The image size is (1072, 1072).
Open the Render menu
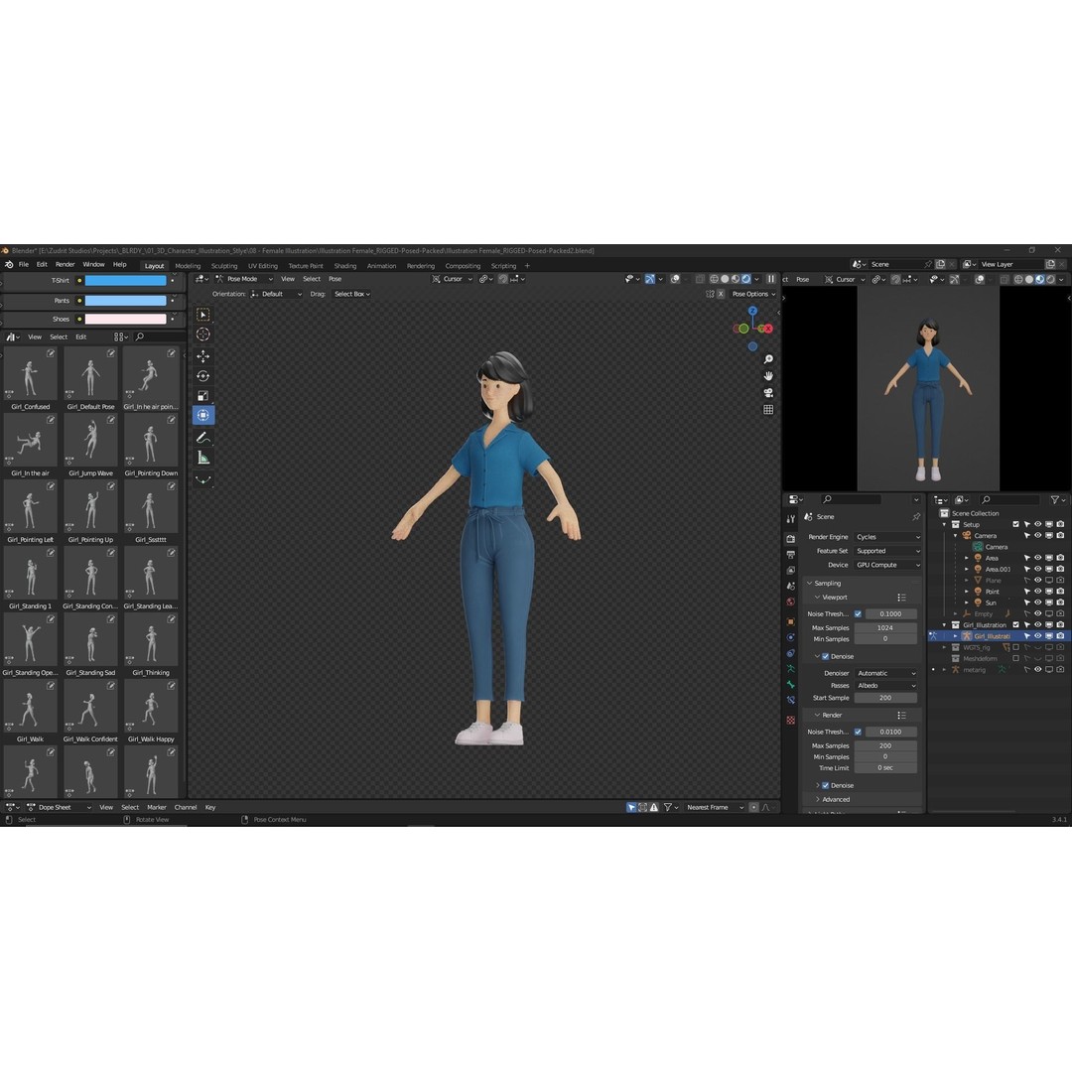click(65, 265)
